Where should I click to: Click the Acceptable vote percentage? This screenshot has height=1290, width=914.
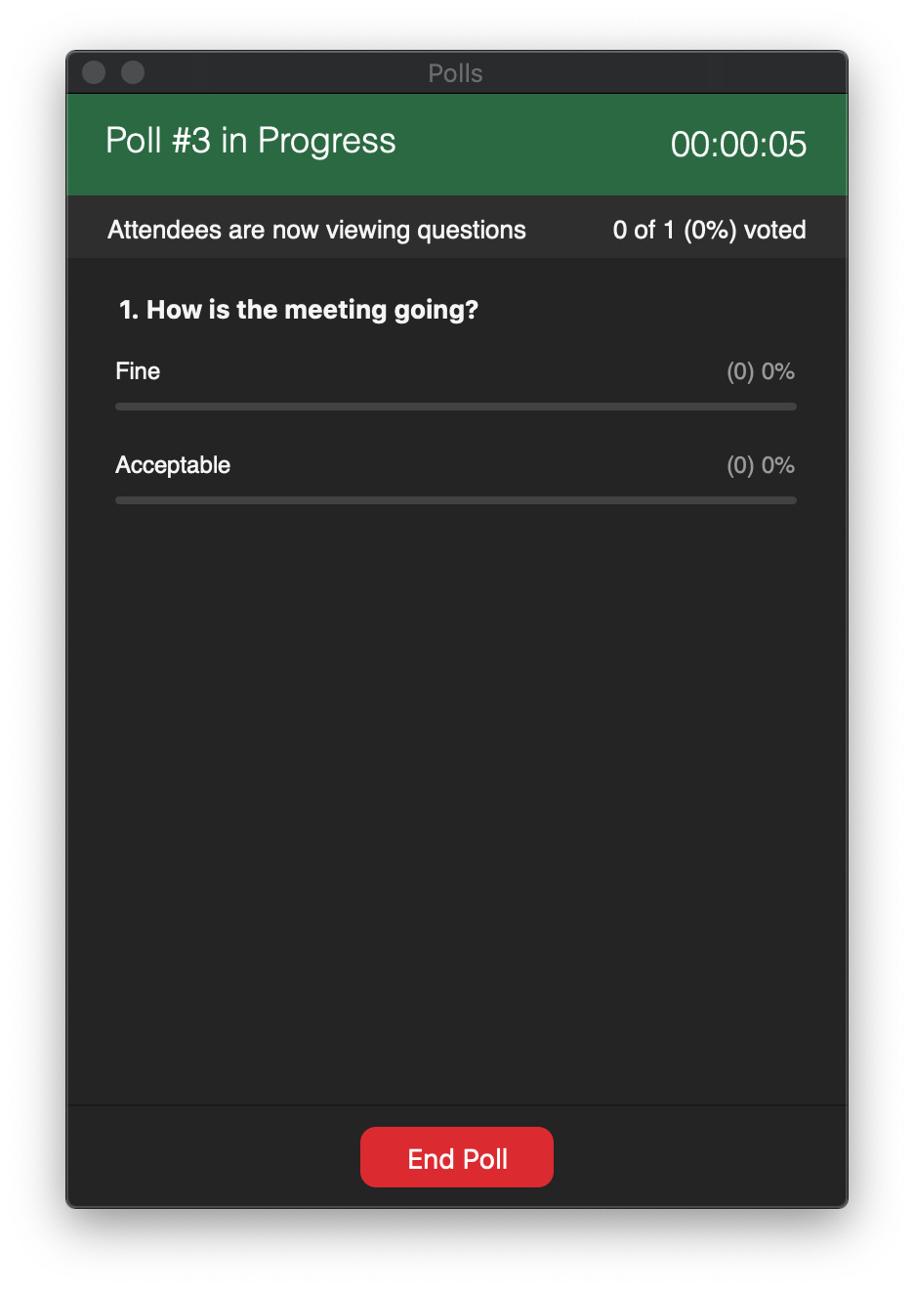[x=761, y=465]
